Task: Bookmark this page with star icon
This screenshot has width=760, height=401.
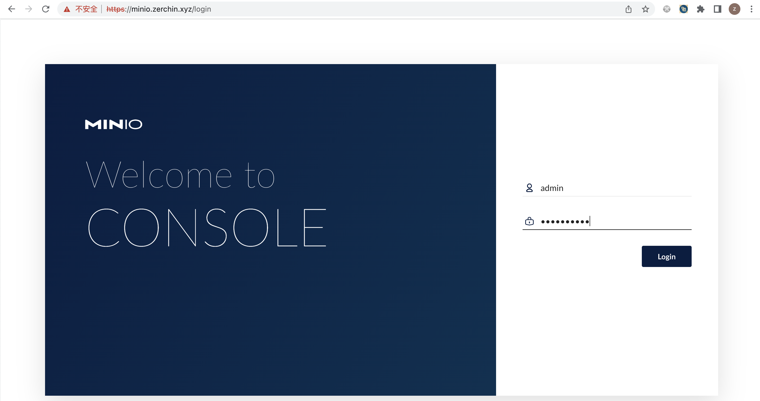Action: tap(646, 9)
